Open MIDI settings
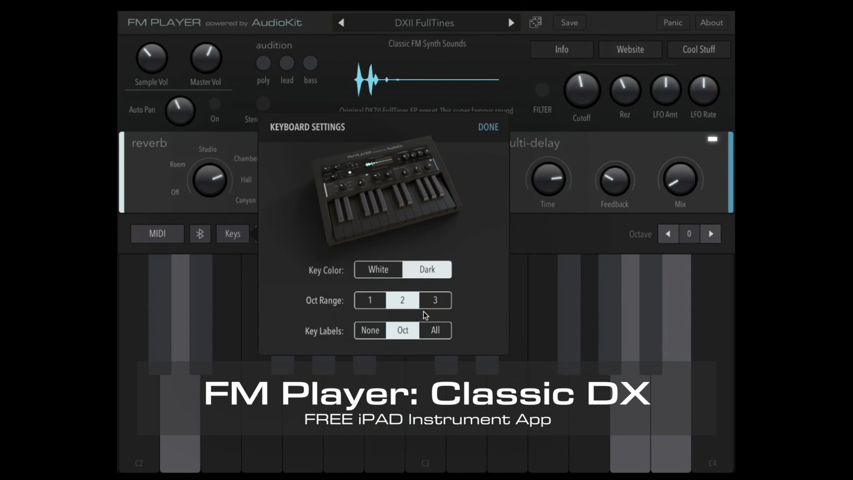This screenshot has height=480, width=853. (157, 234)
